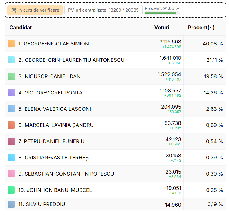Click red-orange swatch beside Marcela-Lavinia Șandru
Image resolution: width=229 pixels, height=215 pixels.
11,125
